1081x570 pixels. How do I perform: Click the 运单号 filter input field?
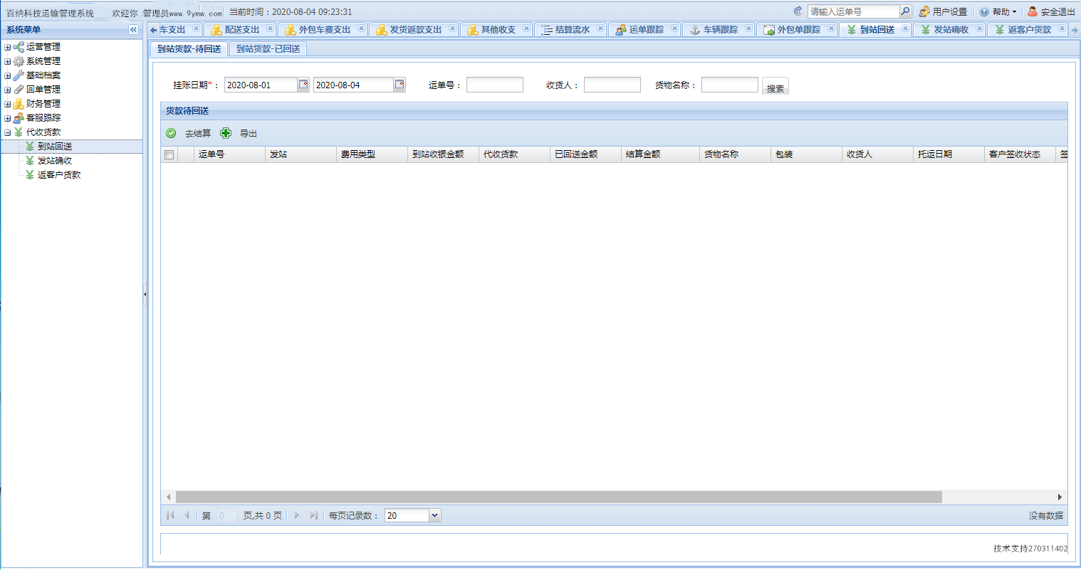point(495,85)
